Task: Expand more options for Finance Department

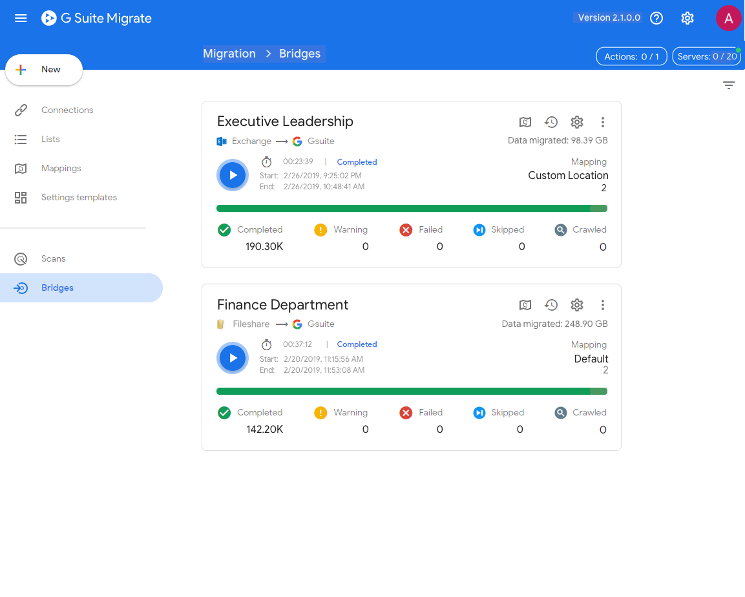Action: tap(603, 305)
